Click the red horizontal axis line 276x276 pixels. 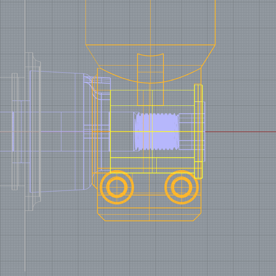pyautogui.click(x=241, y=132)
